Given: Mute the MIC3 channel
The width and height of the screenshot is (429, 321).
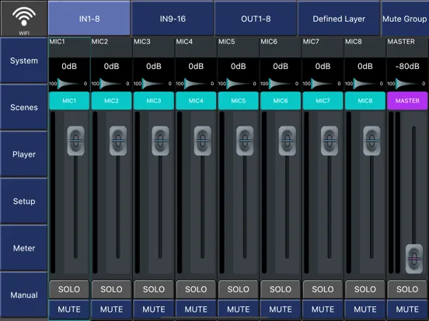Looking at the screenshot, I should coord(154,309).
